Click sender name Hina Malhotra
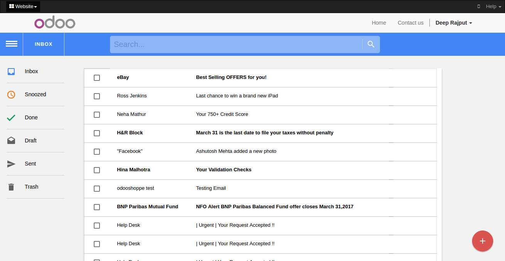 click(133, 170)
